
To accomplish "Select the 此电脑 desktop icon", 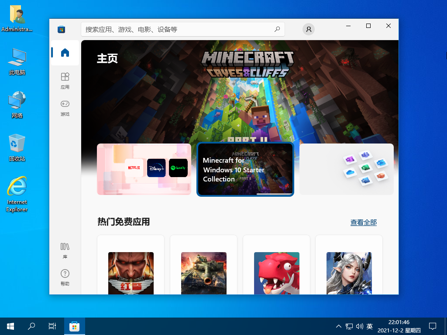I will pyautogui.click(x=17, y=62).
